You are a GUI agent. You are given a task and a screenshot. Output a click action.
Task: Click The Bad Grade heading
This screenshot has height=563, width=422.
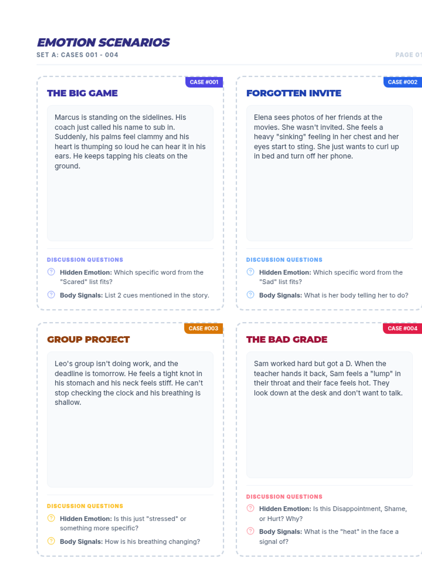tap(287, 340)
